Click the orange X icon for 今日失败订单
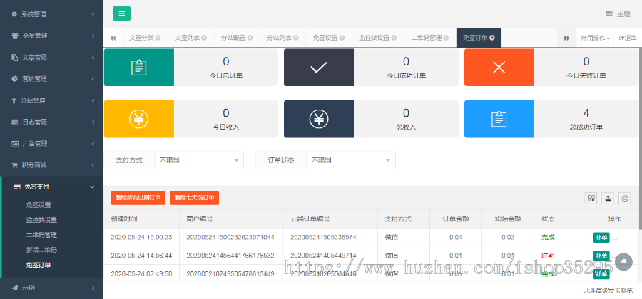 [499, 68]
